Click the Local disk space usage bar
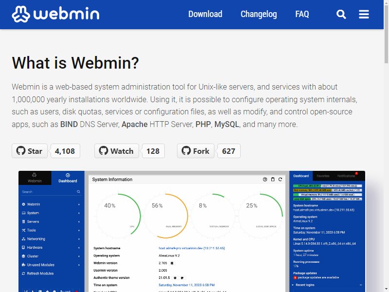Image resolution: width=389 pixels, height=292 pixels. (x=327, y=199)
